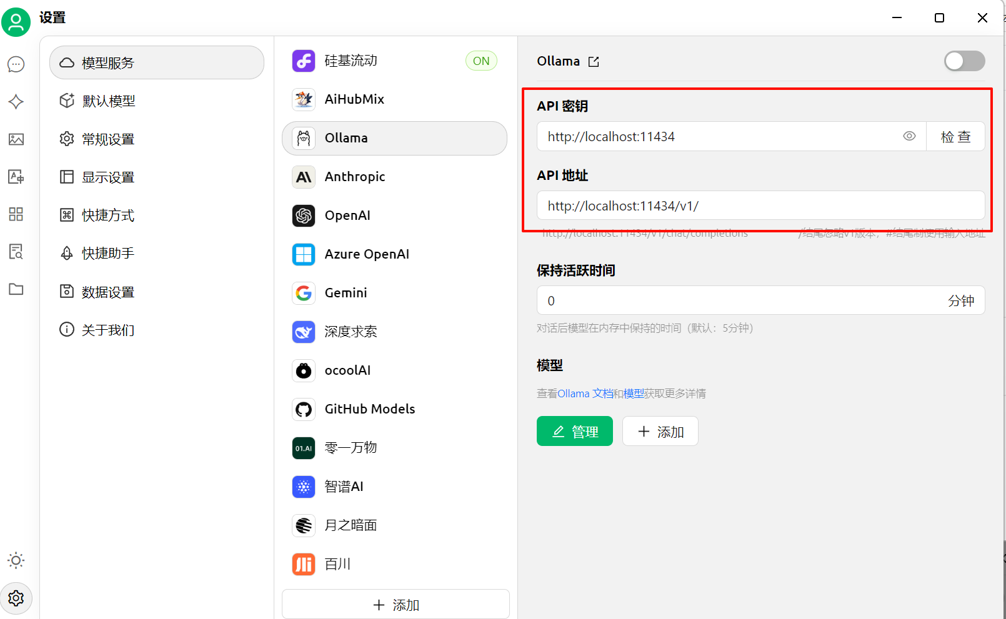
Task: Enable the Ollama provider switch
Action: 964,61
